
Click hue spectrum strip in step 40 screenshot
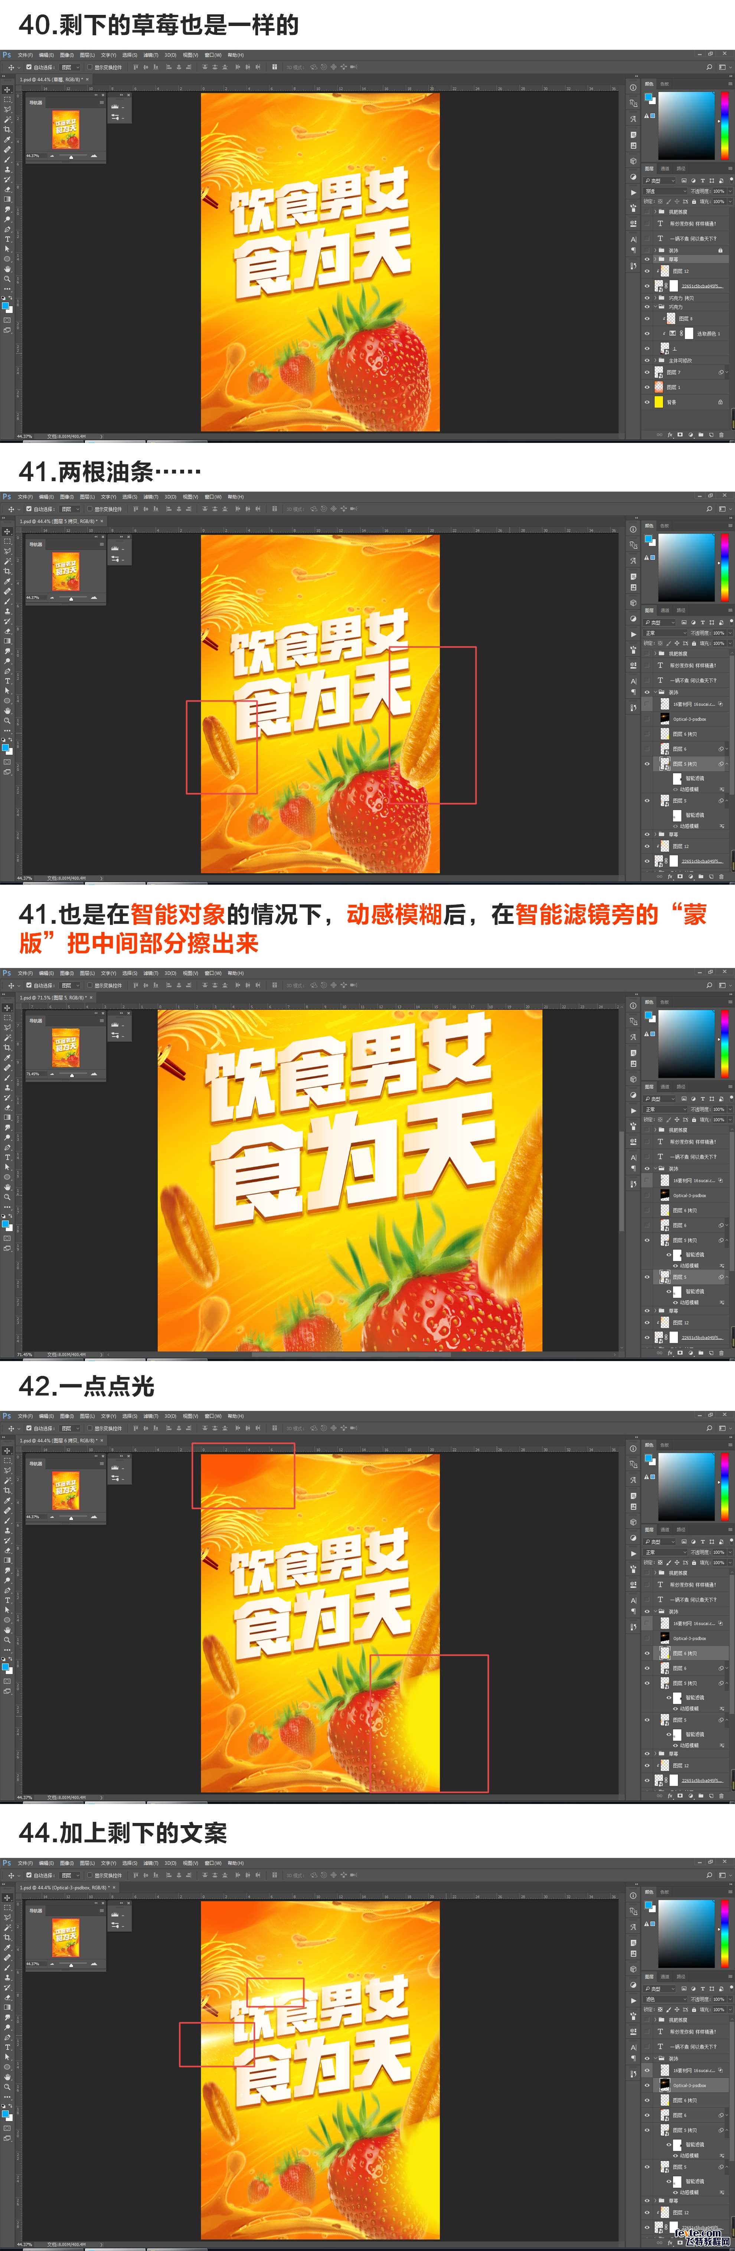click(x=725, y=126)
